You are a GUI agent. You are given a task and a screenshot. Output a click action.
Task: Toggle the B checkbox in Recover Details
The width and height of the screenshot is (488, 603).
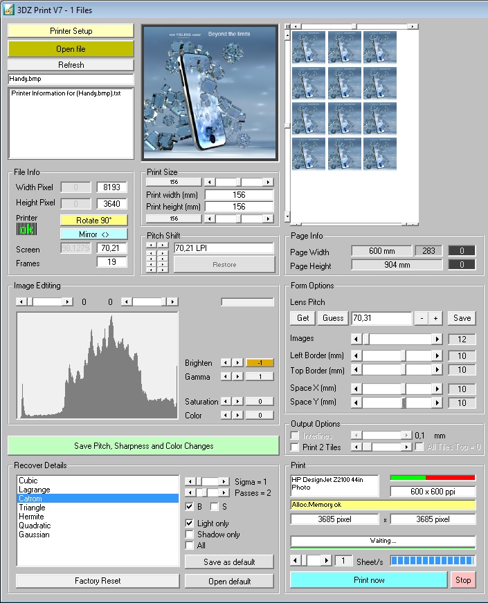pyautogui.click(x=190, y=507)
